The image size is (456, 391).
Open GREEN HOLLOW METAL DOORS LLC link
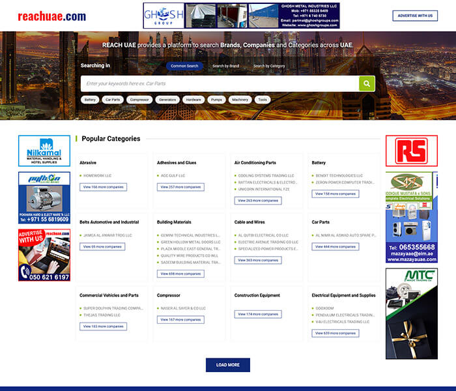tap(191, 242)
